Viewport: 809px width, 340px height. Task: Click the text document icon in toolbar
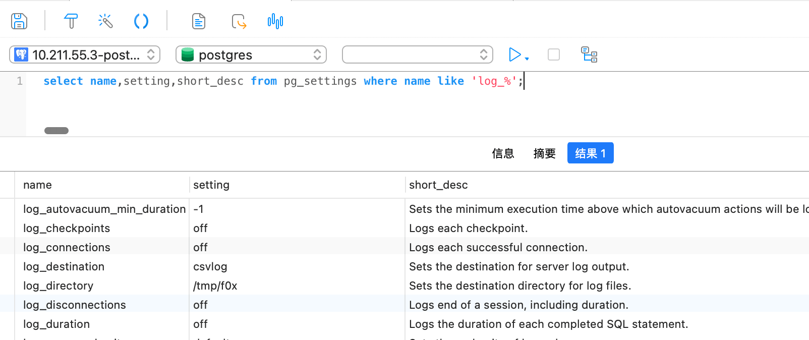coord(199,21)
